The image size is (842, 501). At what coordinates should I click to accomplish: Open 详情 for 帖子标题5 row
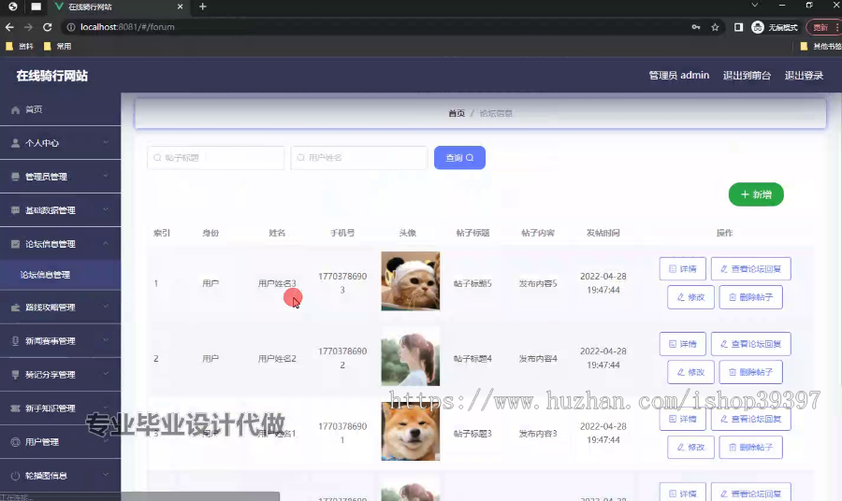(683, 269)
